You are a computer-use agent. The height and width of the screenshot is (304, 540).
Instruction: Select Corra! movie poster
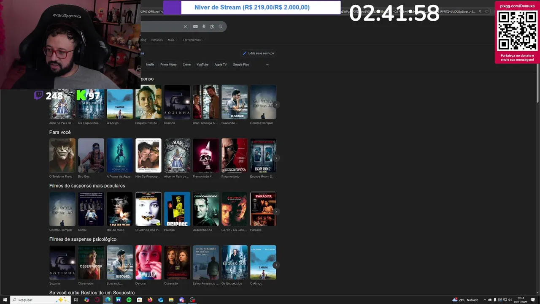(91, 209)
